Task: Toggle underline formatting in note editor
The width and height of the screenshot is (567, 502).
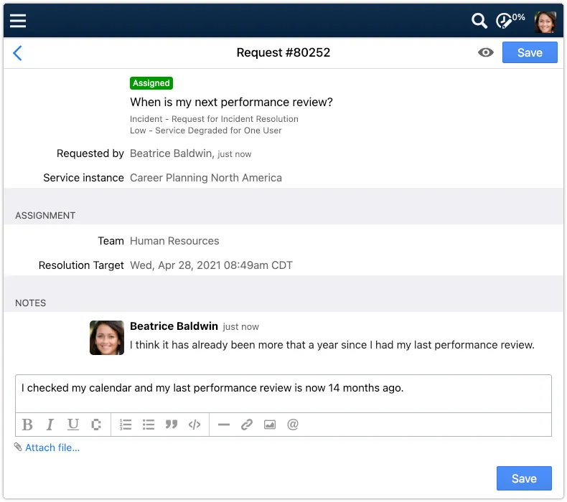Action: point(73,425)
